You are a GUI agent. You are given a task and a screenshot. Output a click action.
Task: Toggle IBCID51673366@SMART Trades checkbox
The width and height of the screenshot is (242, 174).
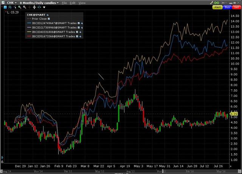pos(77,37)
